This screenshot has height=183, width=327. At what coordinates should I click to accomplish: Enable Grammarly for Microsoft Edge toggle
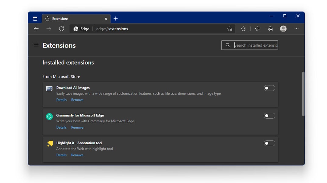tap(269, 116)
